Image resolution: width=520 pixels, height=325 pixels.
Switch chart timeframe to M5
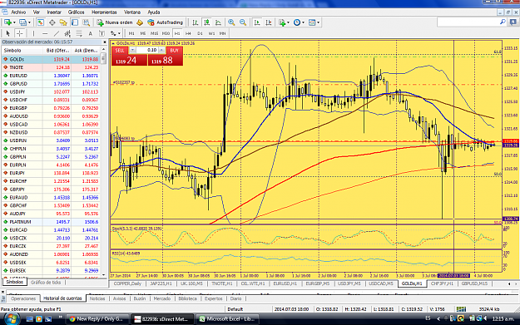click(x=143, y=33)
